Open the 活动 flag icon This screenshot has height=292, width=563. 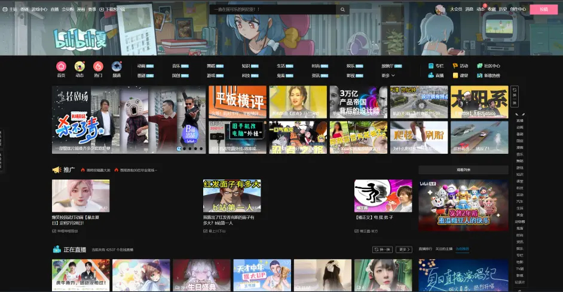coord(455,66)
